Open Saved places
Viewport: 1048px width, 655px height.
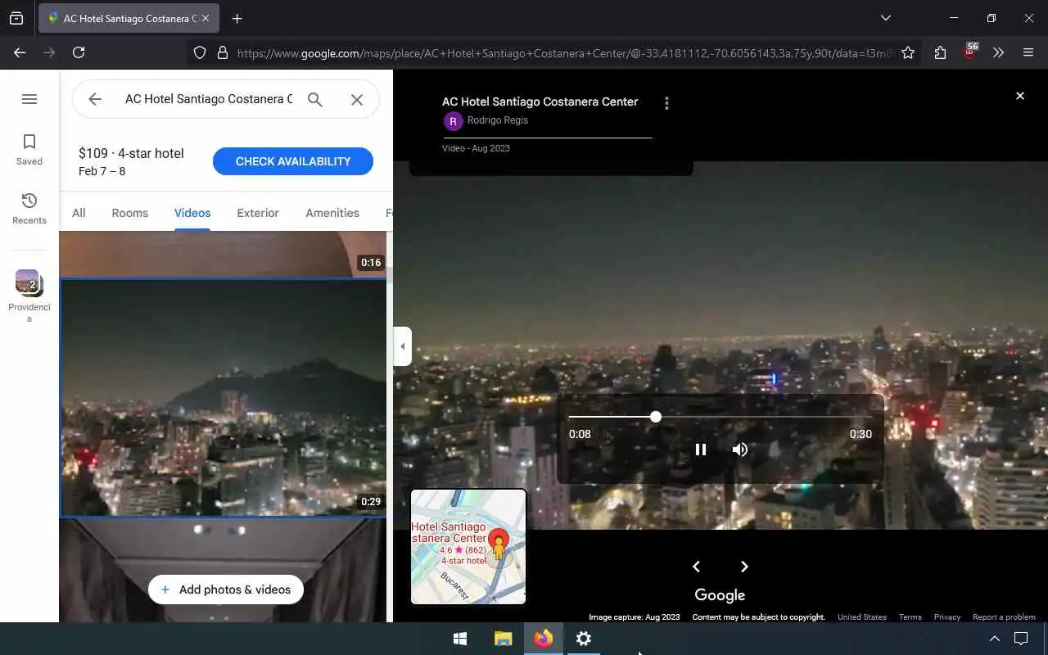click(x=29, y=150)
